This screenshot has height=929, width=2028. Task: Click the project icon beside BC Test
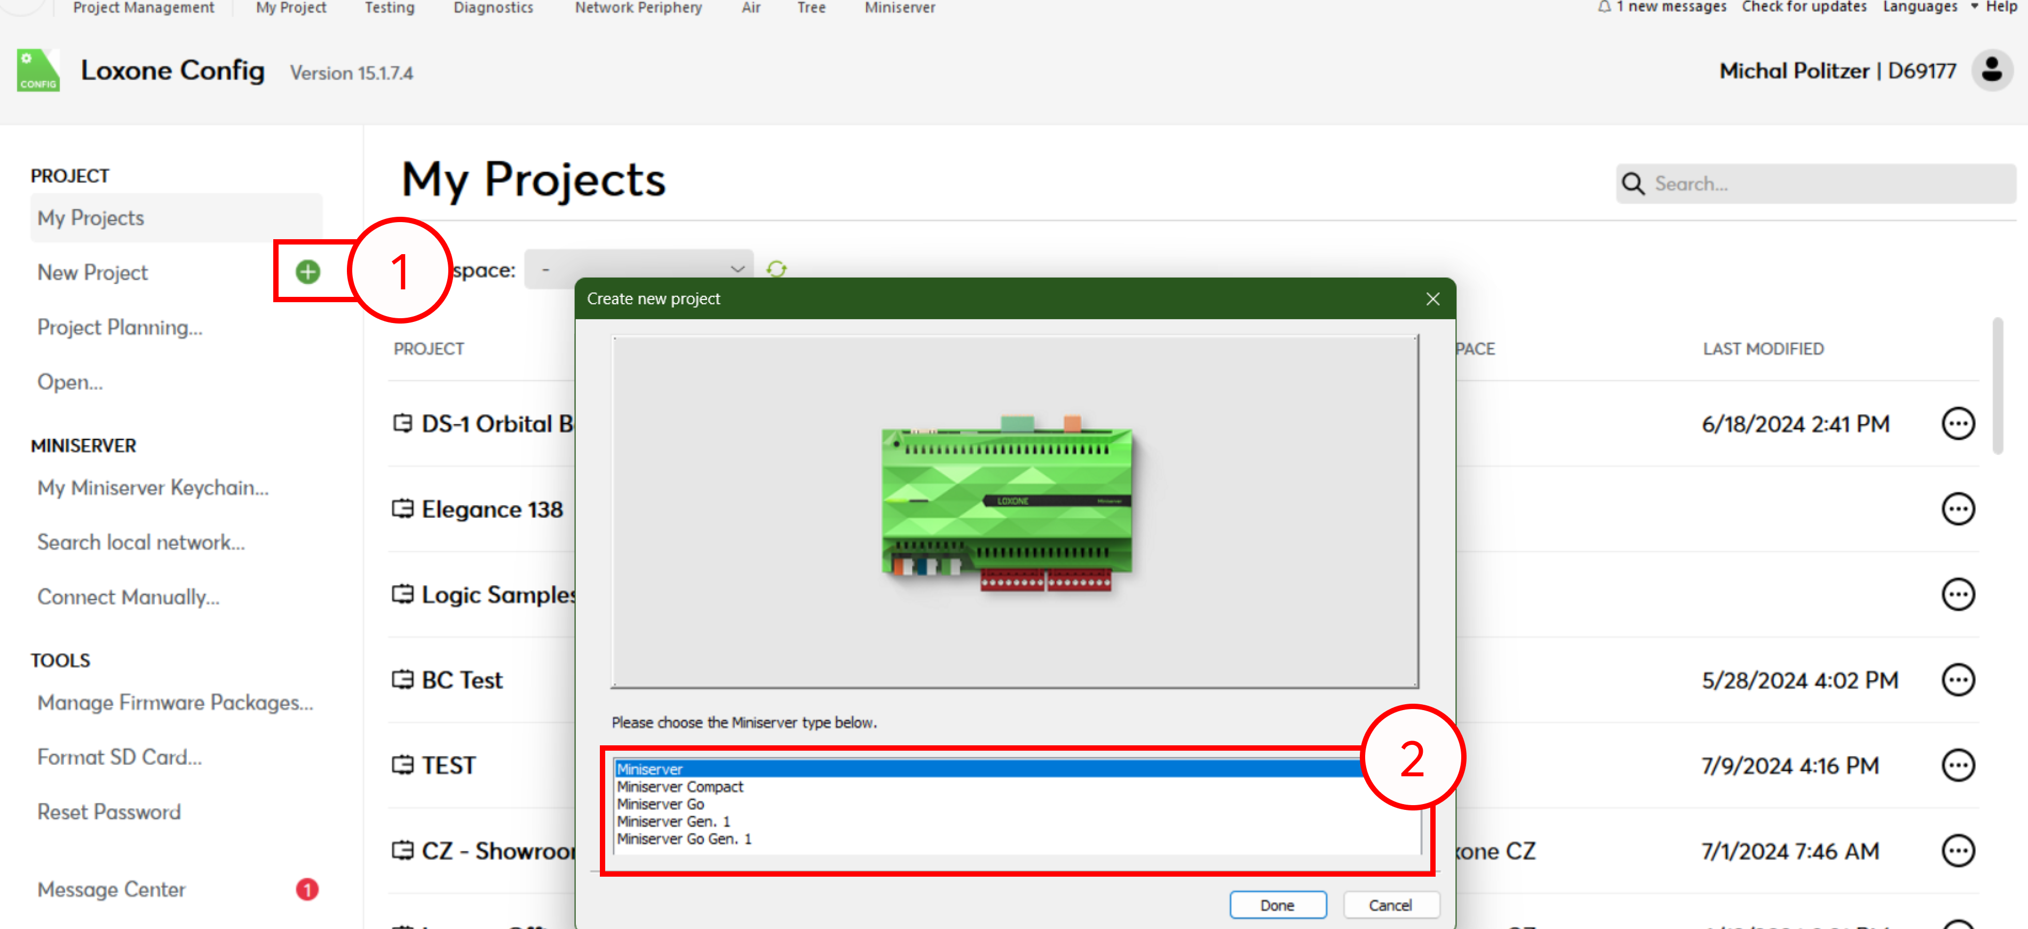pos(402,680)
